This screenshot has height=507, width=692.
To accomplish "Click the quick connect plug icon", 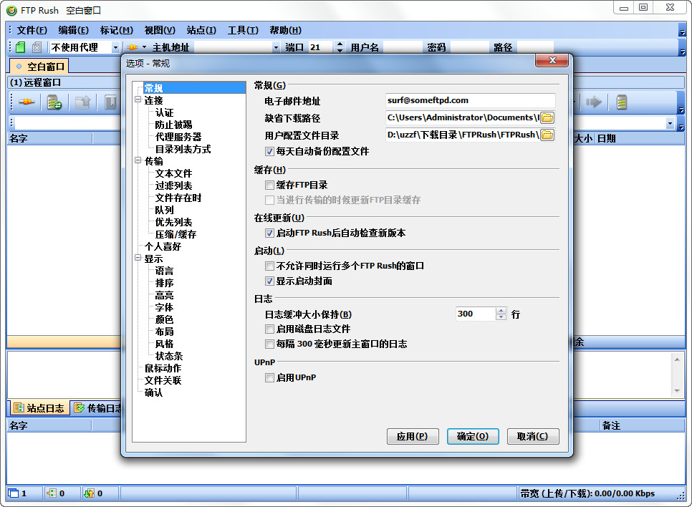I will pos(133,47).
